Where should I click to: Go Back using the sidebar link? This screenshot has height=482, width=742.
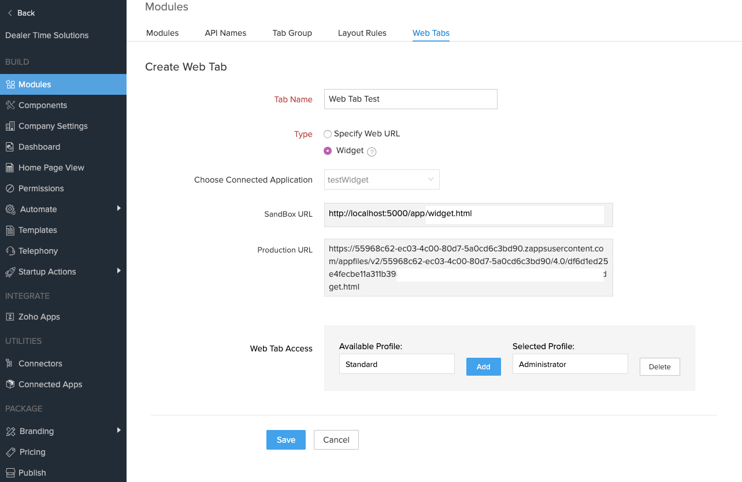click(x=21, y=13)
